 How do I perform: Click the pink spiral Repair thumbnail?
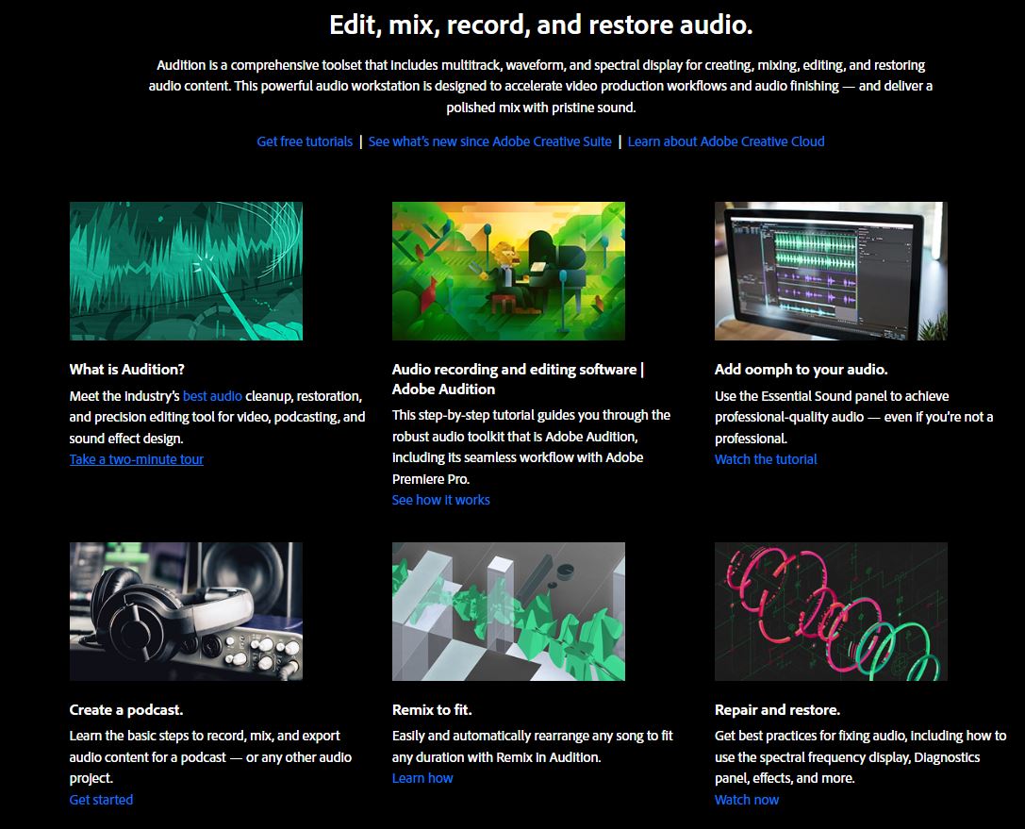coord(831,611)
